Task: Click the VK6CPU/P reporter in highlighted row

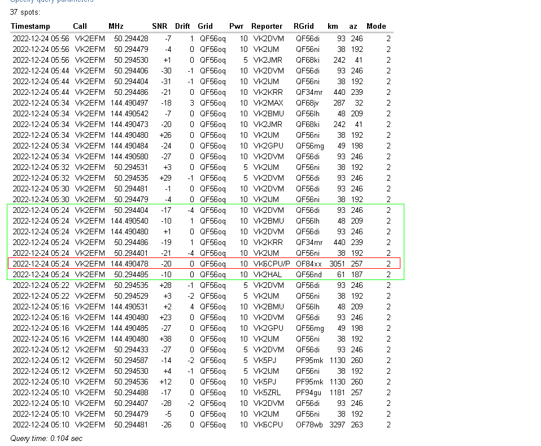Action: point(271,264)
